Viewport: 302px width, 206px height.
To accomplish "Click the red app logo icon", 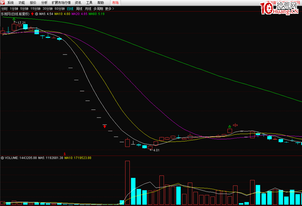I will 3,3.
